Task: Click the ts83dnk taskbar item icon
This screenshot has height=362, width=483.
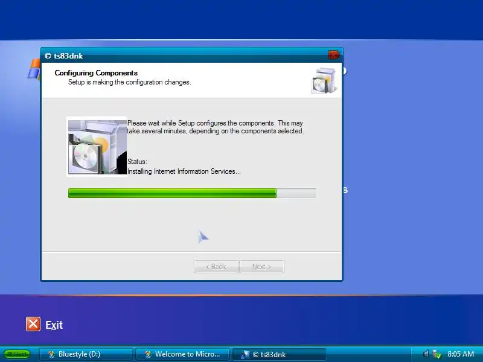Action: point(245,355)
